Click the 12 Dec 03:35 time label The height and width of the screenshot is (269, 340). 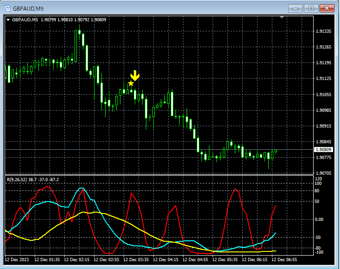coord(136,259)
